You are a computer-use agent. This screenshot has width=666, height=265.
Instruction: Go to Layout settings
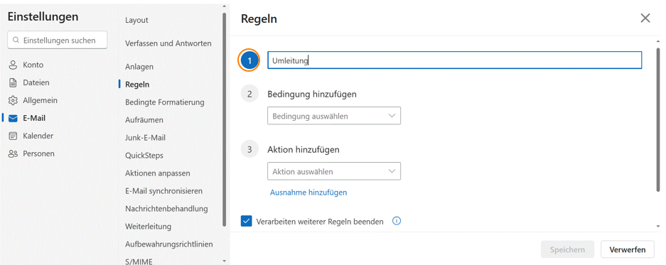tap(136, 21)
